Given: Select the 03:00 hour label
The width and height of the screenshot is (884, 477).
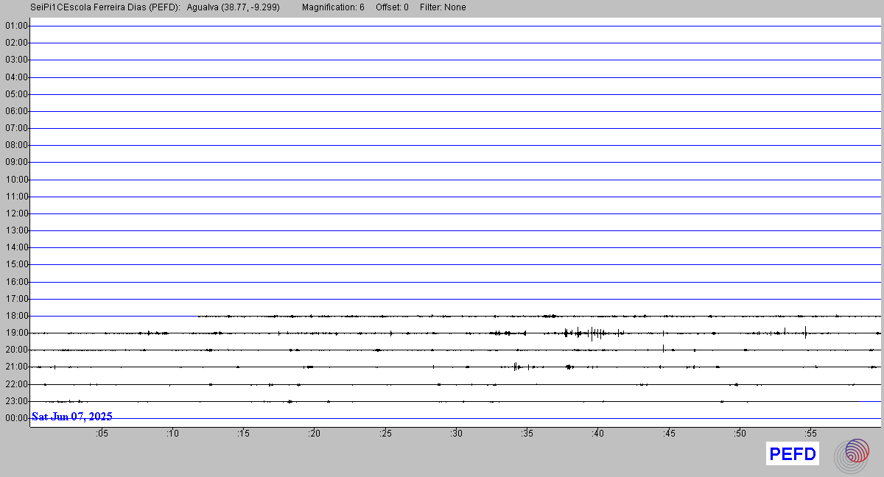Looking at the screenshot, I should coord(16,60).
